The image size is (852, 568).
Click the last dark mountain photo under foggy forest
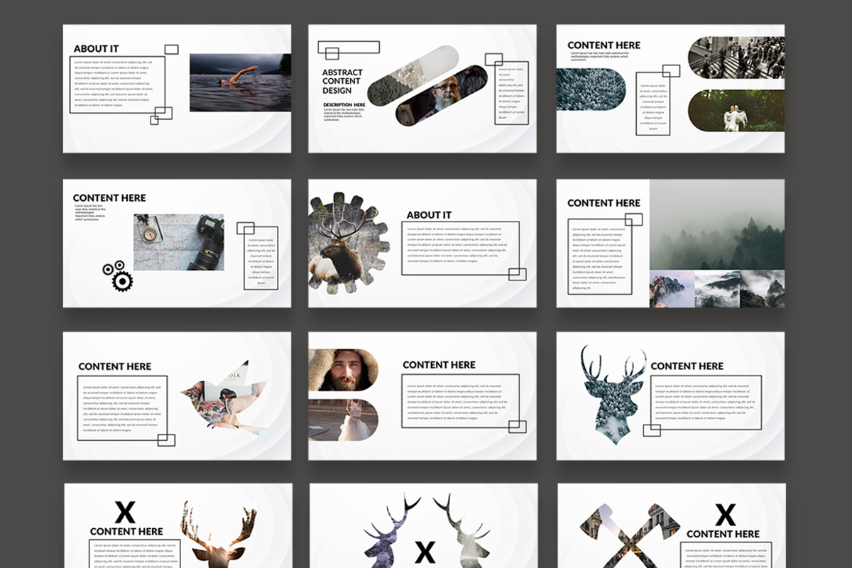(x=763, y=289)
